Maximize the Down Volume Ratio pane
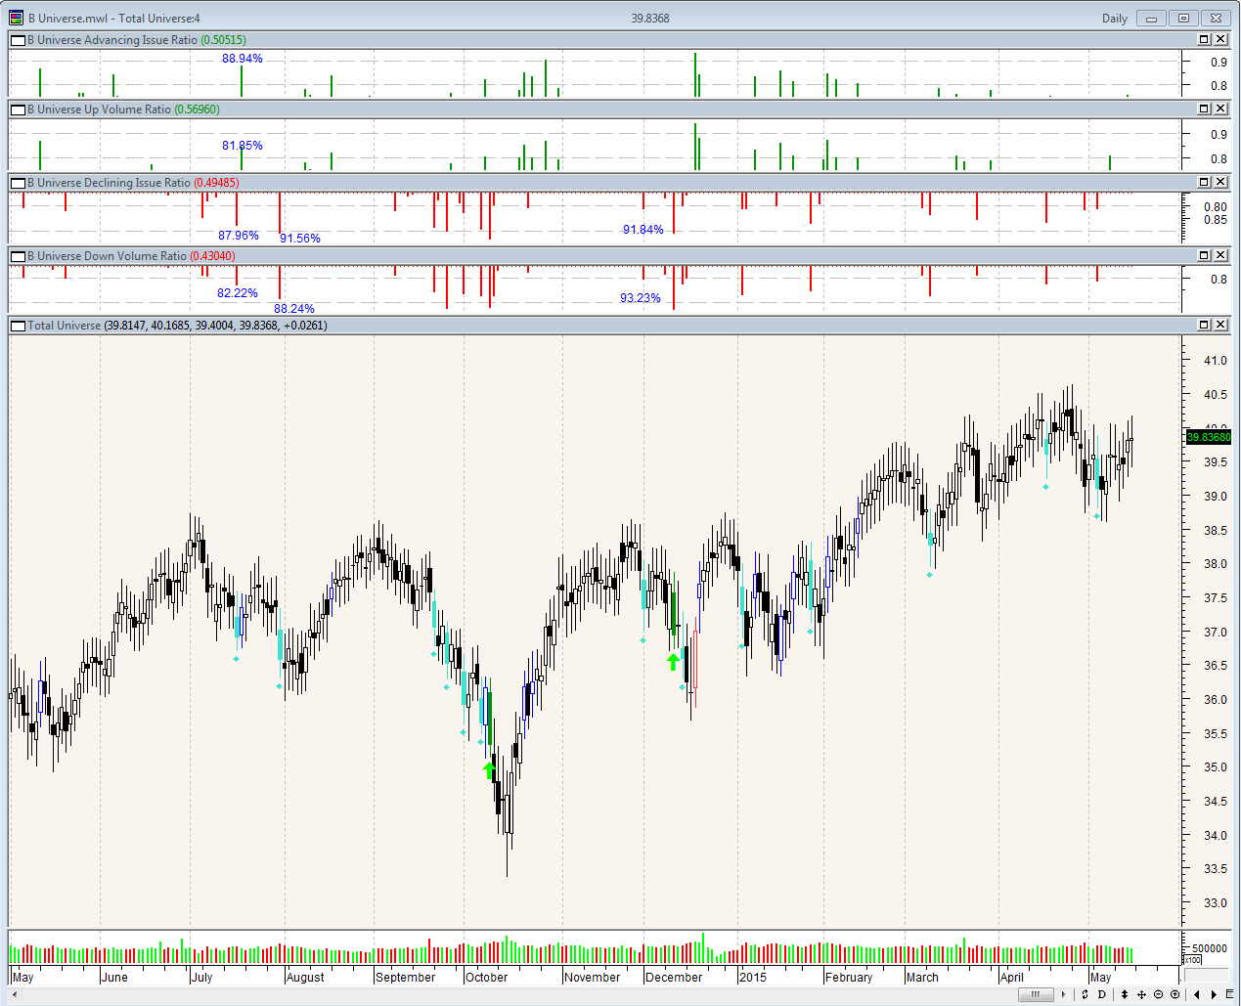The height and width of the screenshot is (1006, 1241). 1205,255
